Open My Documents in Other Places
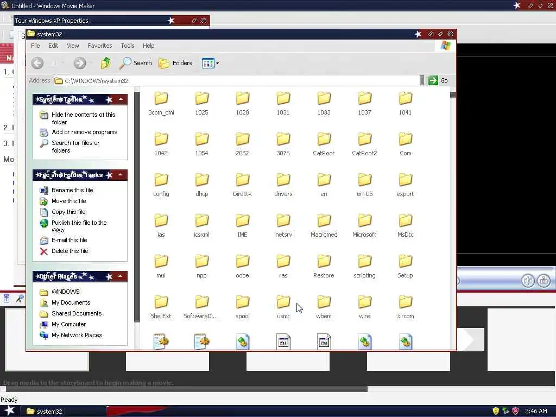The height and width of the screenshot is (417, 556). [71, 303]
